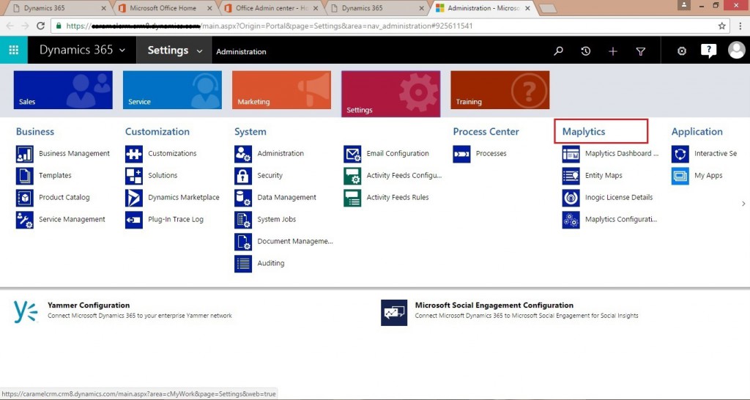The height and width of the screenshot is (400, 750).
Task: Open Yammer Configuration link
Action: [89, 305]
